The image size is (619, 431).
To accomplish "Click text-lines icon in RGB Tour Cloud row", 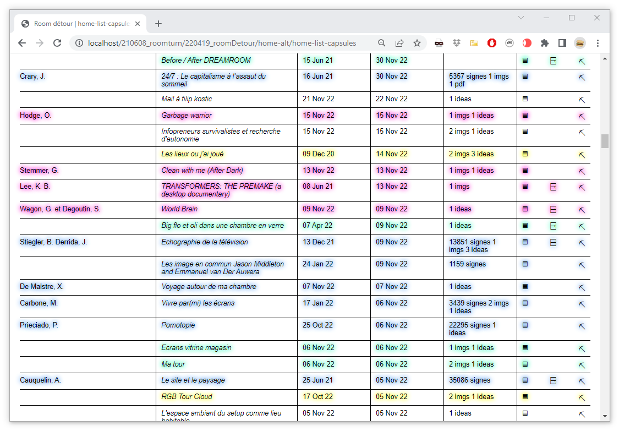I will [525, 397].
